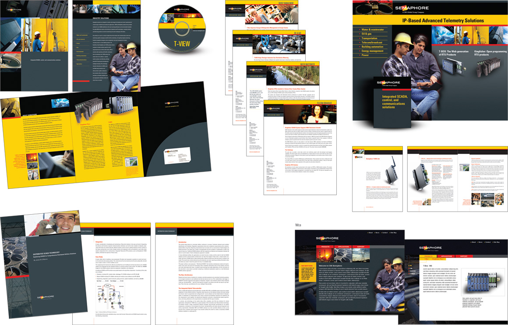The width and height of the screenshot is (508, 325).
Task: Select Support tab on T-Box MS page
Action: [x=464, y=256]
